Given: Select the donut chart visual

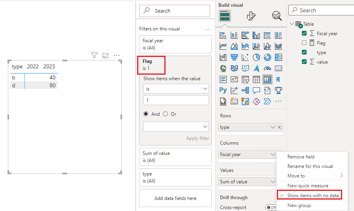Looking at the screenshot, I should tap(267, 57).
